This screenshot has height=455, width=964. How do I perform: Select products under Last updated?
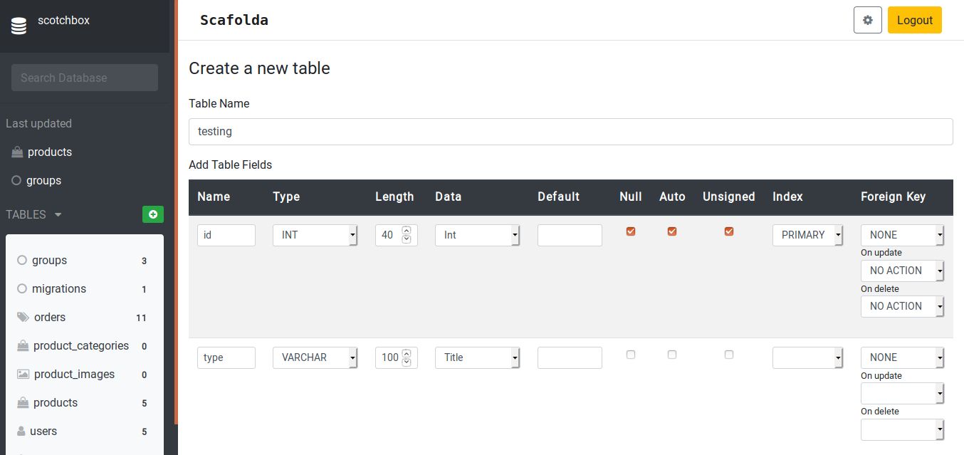[49, 152]
